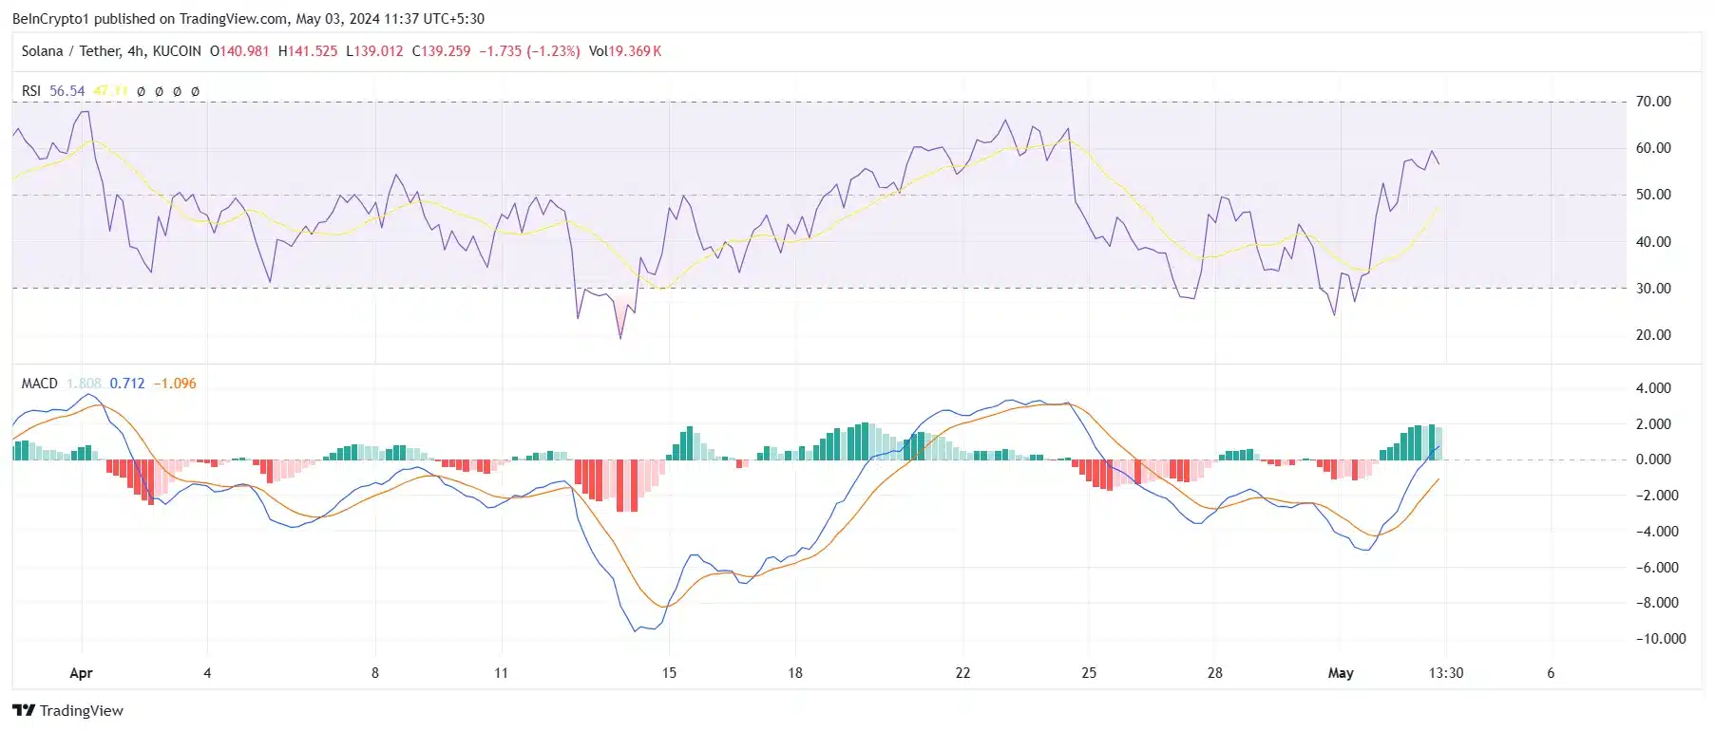This screenshot has height=731, width=1715.
Task: Click the 28 date label on time axis
Action: (1215, 673)
